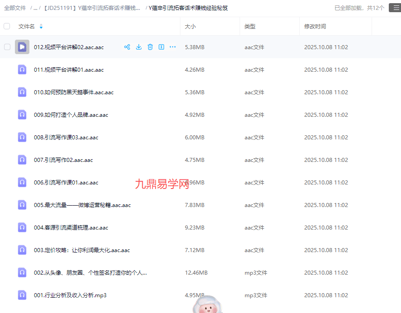Expand the collapsed breadcrumb ellipsis
Image resolution: width=401 pixels, height=313 pixels.
tap(35, 8)
